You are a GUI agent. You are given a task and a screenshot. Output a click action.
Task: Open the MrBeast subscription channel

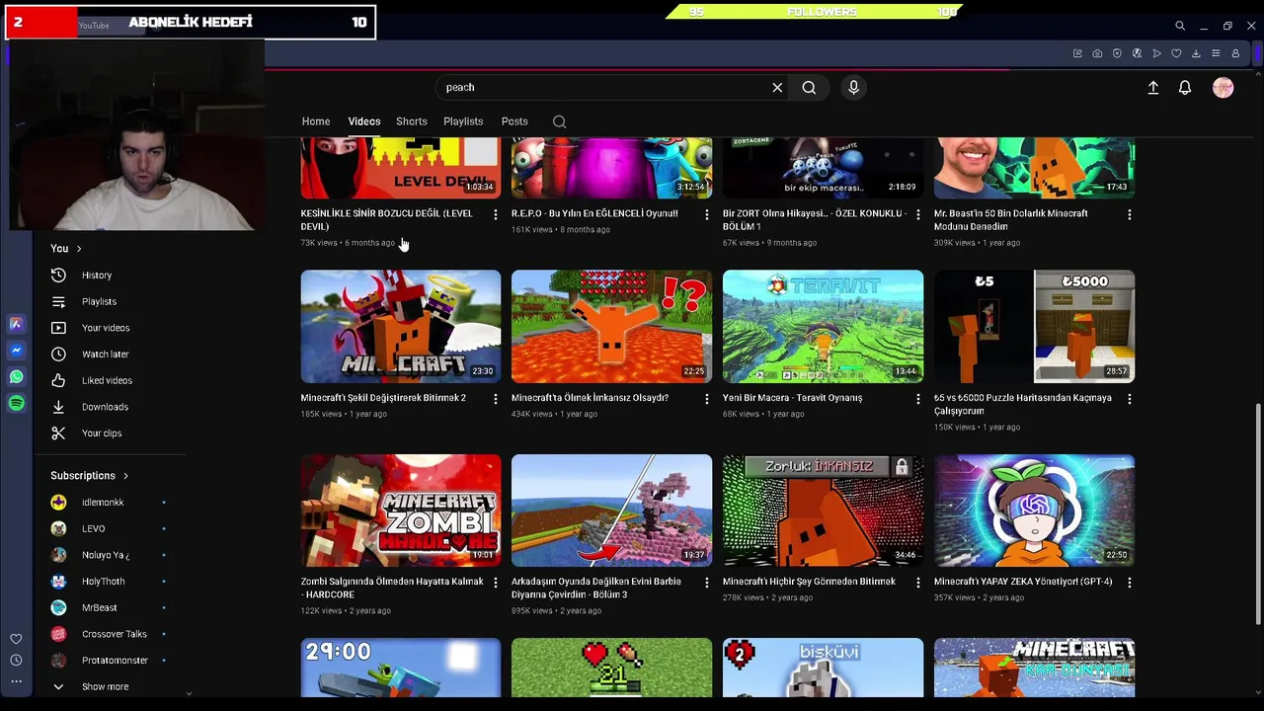[x=99, y=607]
